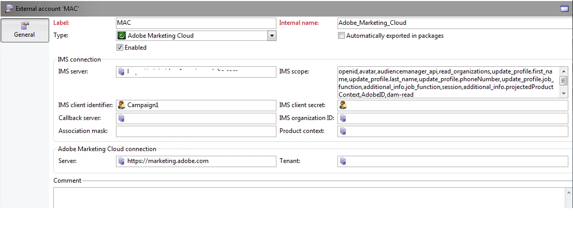Click the Server field icon

pos(121,161)
